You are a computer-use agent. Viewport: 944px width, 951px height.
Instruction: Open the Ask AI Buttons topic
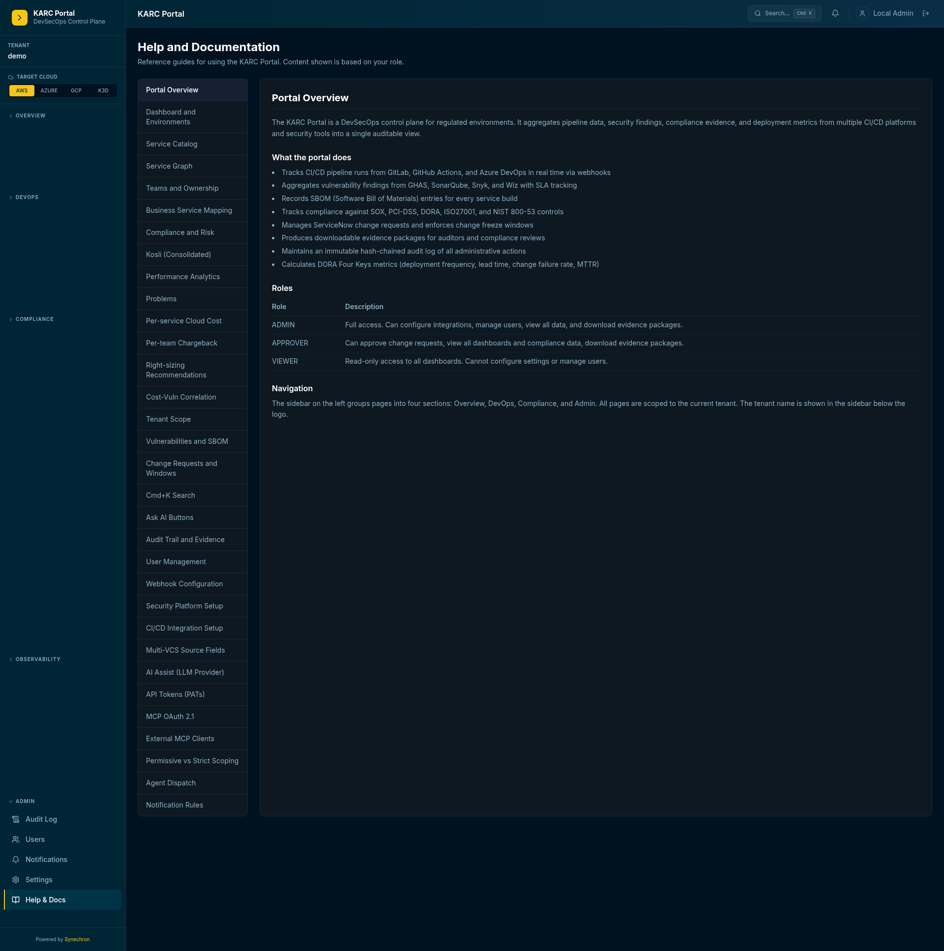coord(193,519)
